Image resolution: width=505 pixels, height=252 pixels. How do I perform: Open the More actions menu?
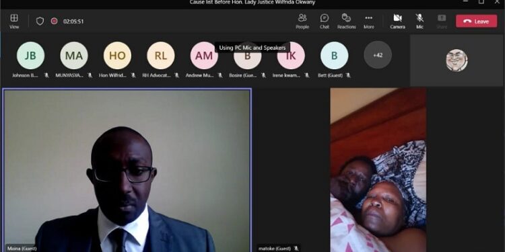pyautogui.click(x=369, y=22)
